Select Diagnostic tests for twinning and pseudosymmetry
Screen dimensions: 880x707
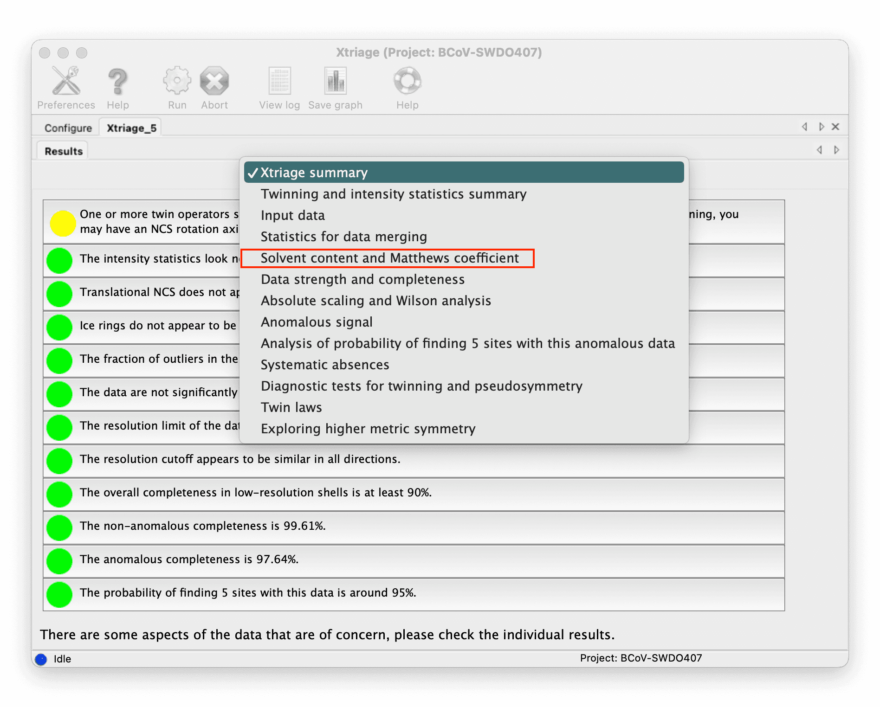click(464, 386)
